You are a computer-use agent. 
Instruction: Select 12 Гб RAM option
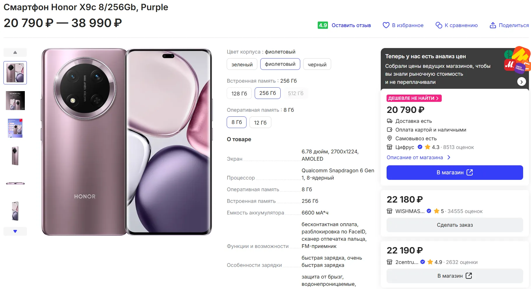click(x=260, y=123)
